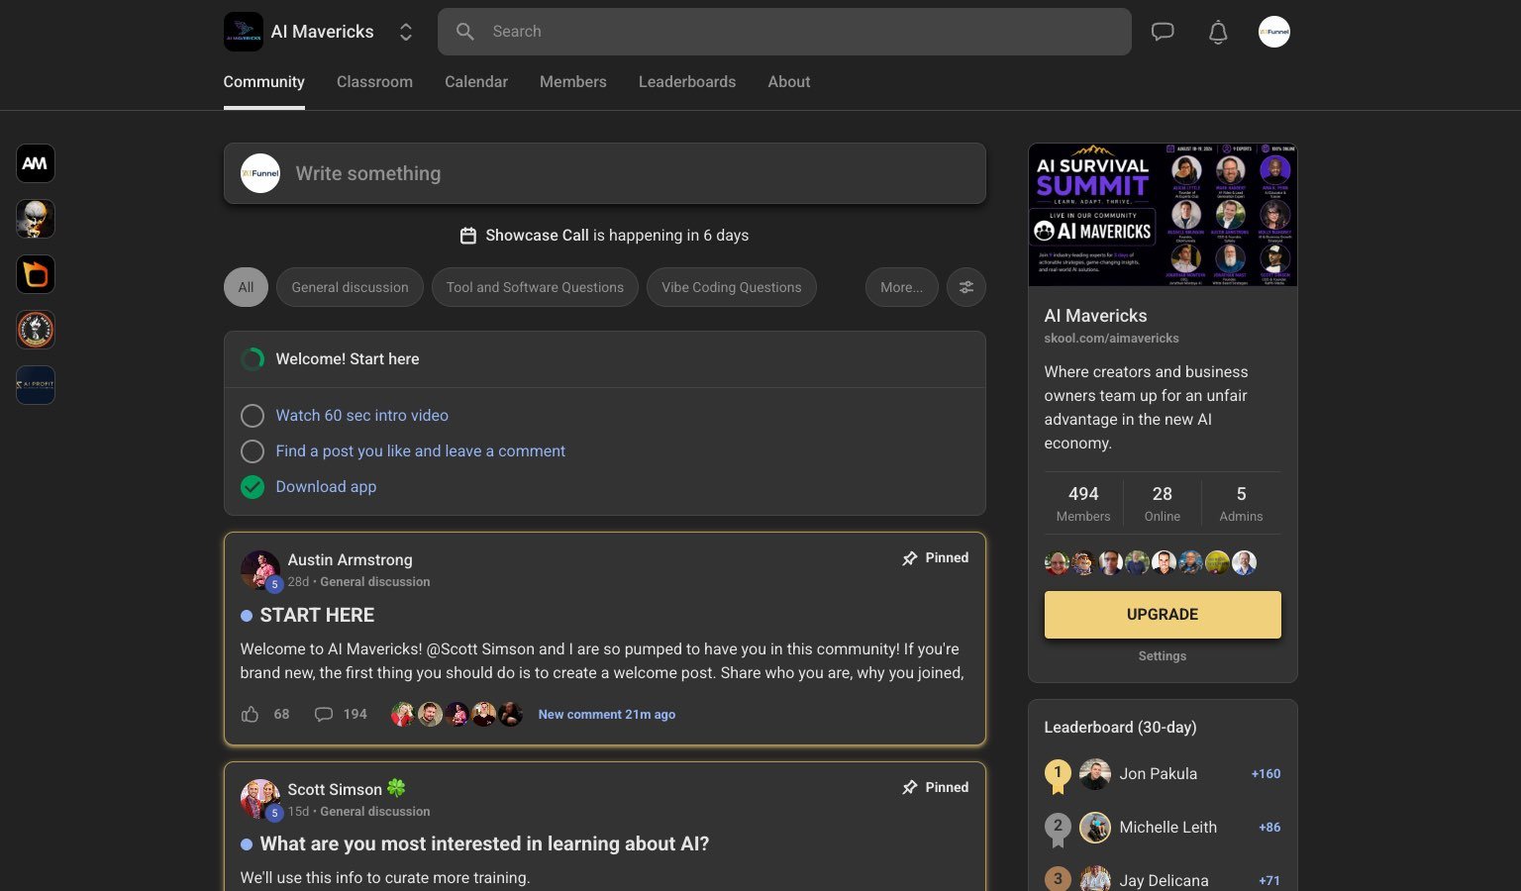The image size is (1521, 891).
Task: Open Find a post you like link
Action: point(421,451)
